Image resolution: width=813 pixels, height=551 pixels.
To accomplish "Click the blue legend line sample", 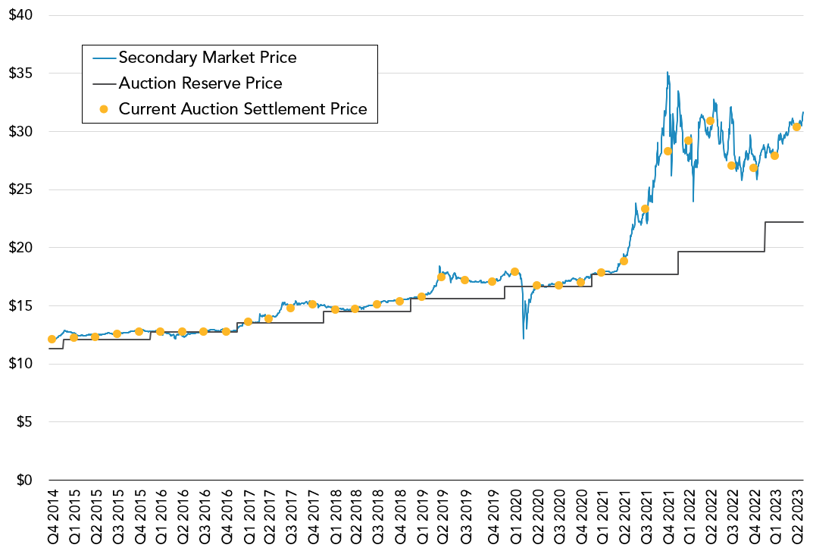I will 104,58.
